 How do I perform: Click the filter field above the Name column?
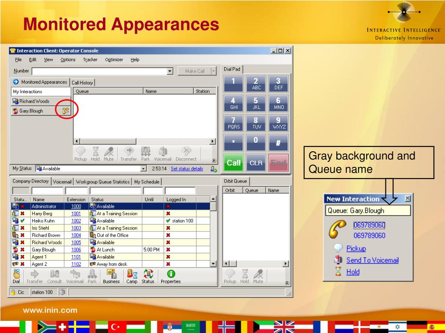[x=47, y=191]
